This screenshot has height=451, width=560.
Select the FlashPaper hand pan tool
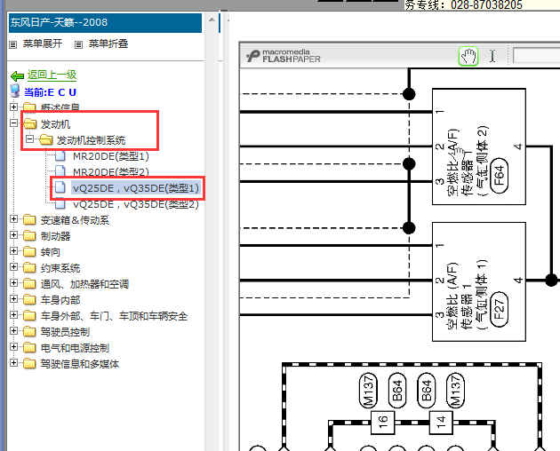pos(468,56)
